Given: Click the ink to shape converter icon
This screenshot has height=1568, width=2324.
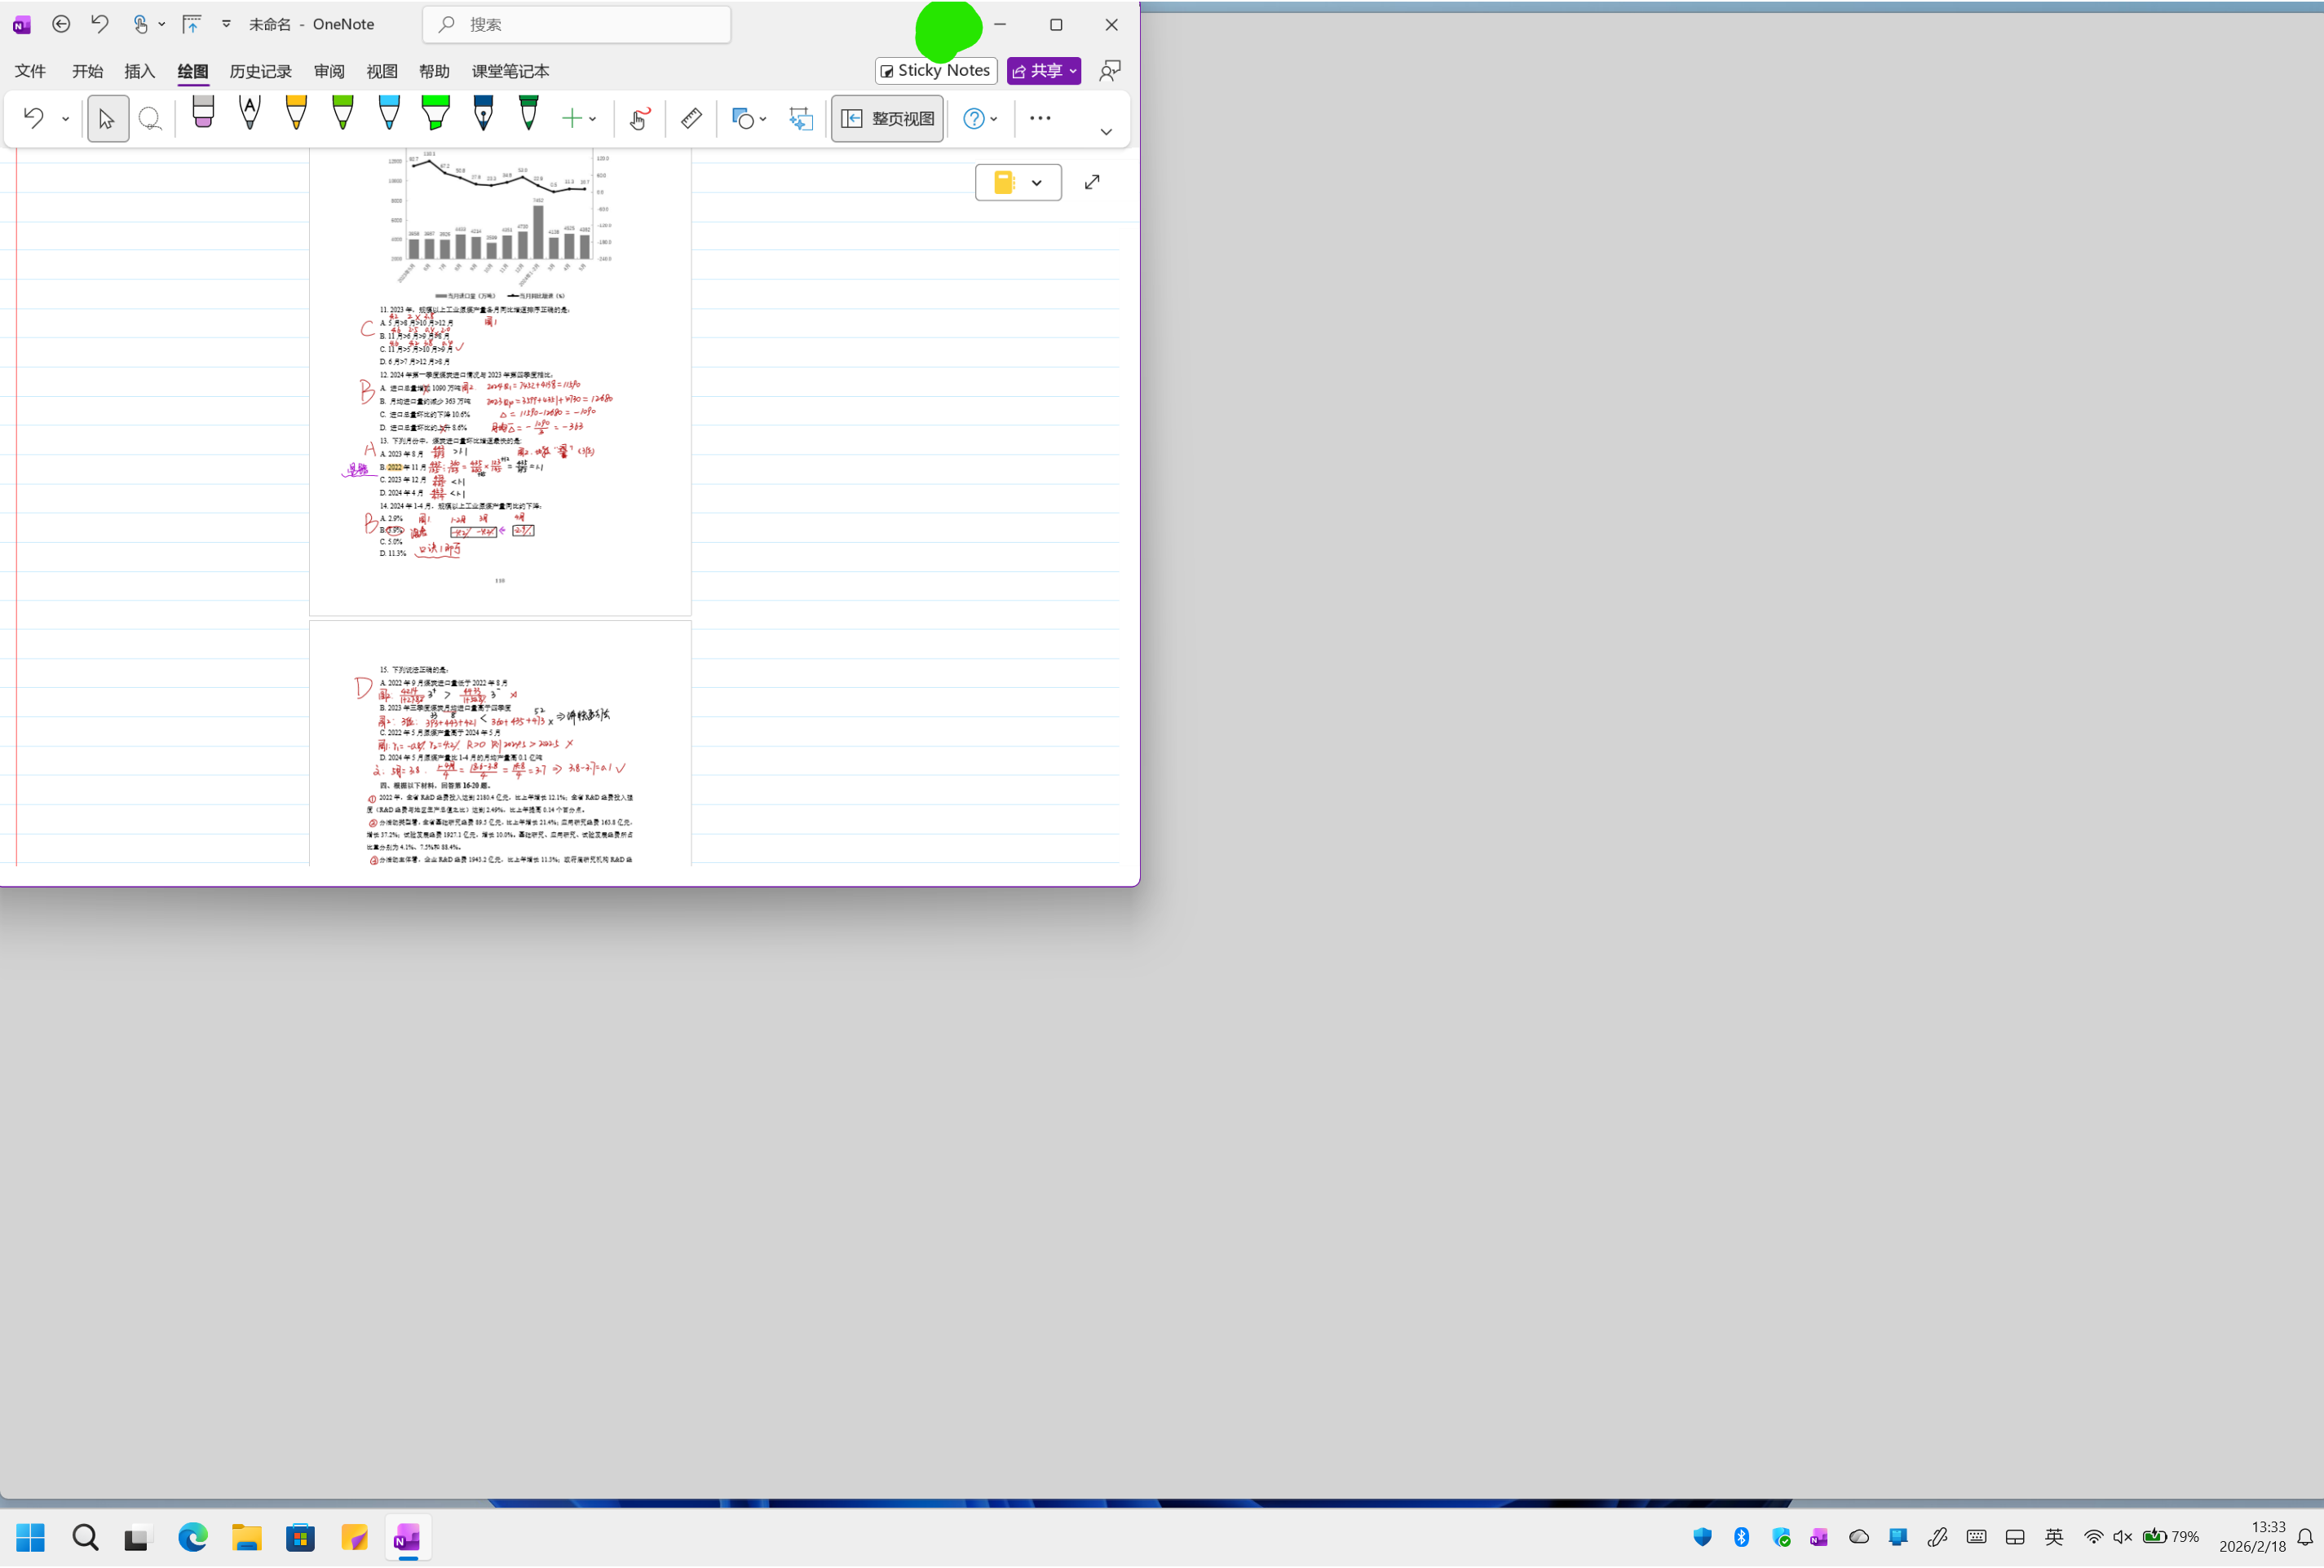Looking at the screenshot, I should (801, 119).
